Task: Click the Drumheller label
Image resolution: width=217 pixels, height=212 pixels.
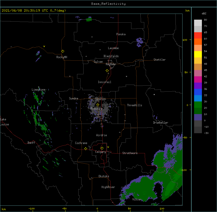Action: pyautogui.click(x=161, y=123)
